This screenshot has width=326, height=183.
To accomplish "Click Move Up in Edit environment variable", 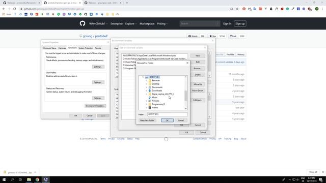I will [198, 84].
